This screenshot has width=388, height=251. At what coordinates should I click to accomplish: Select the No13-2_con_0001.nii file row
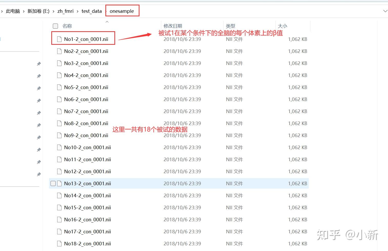[x=87, y=183]
